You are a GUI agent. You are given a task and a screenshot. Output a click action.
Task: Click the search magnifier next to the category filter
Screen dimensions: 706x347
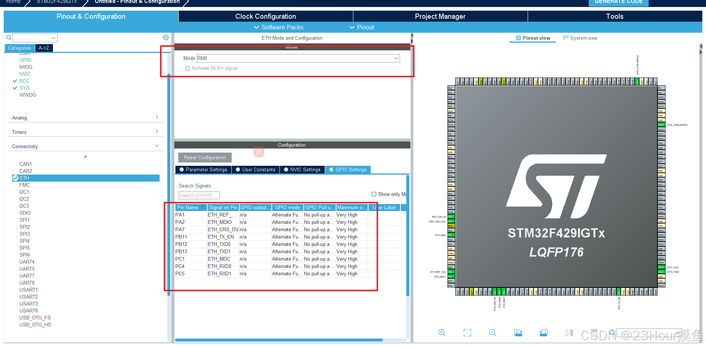(x=8, y=37)
